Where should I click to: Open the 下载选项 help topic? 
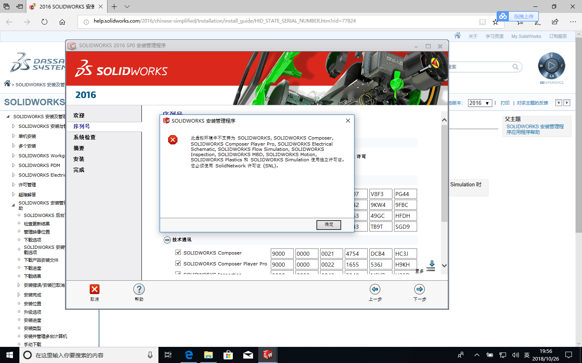[32, 240]
